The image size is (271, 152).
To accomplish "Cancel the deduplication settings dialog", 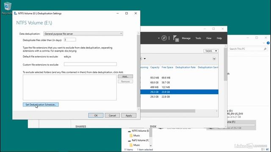I will tap(112, 115).
